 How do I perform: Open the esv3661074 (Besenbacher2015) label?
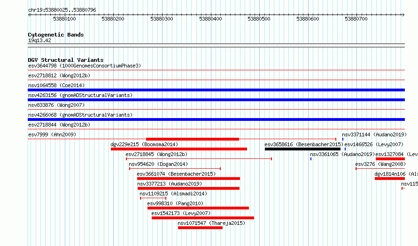[176, 174]
